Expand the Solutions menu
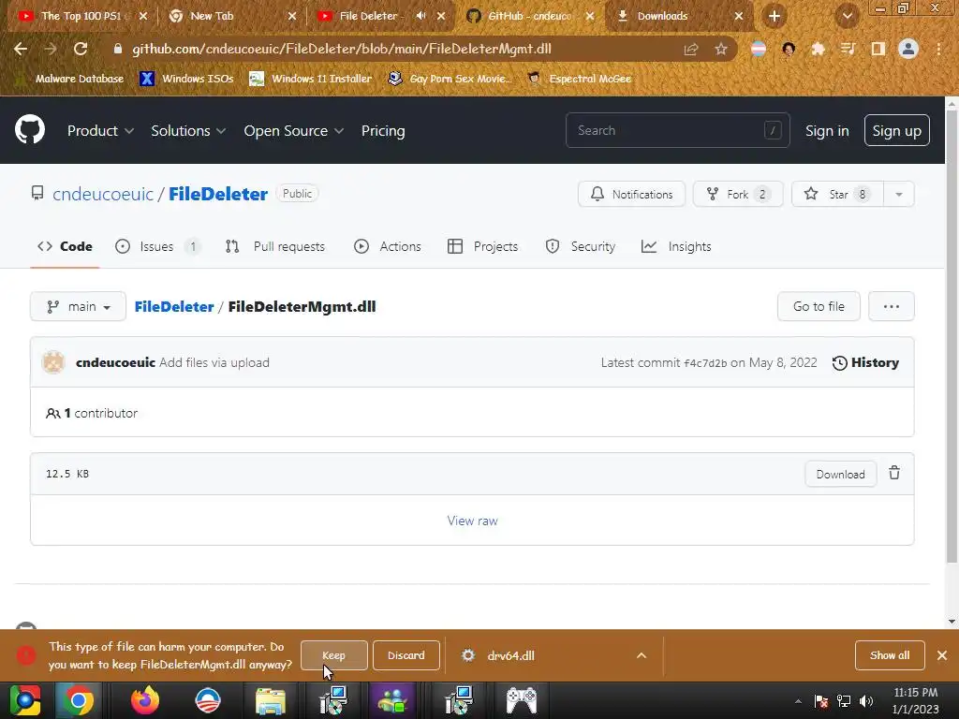Viewport: 959px width, 719px height. coord(188,131)
